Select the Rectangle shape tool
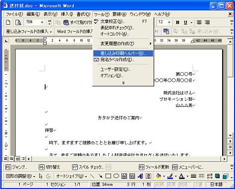The image size is (235, 189). click(108, 176)
